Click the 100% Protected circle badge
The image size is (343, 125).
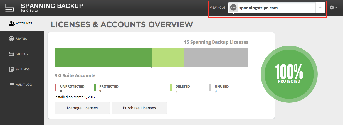click(289, 74)
